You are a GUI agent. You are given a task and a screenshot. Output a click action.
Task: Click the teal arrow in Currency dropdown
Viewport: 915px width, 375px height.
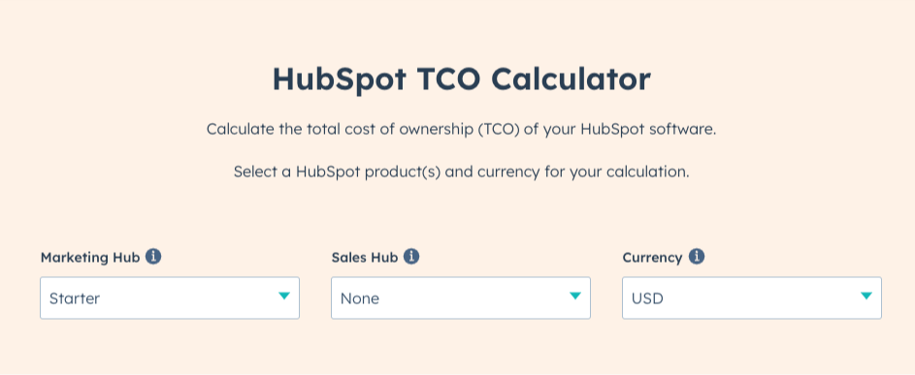pos(866,296)
